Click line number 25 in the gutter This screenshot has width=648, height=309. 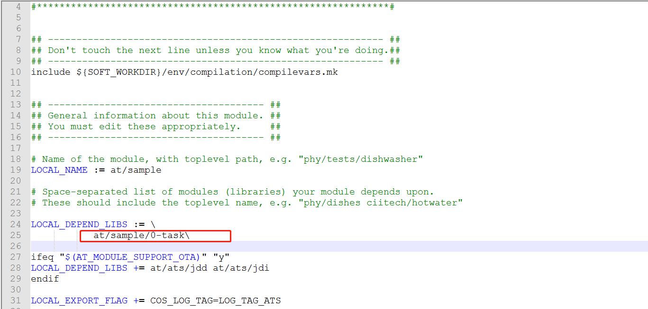[x=16, y=235]
